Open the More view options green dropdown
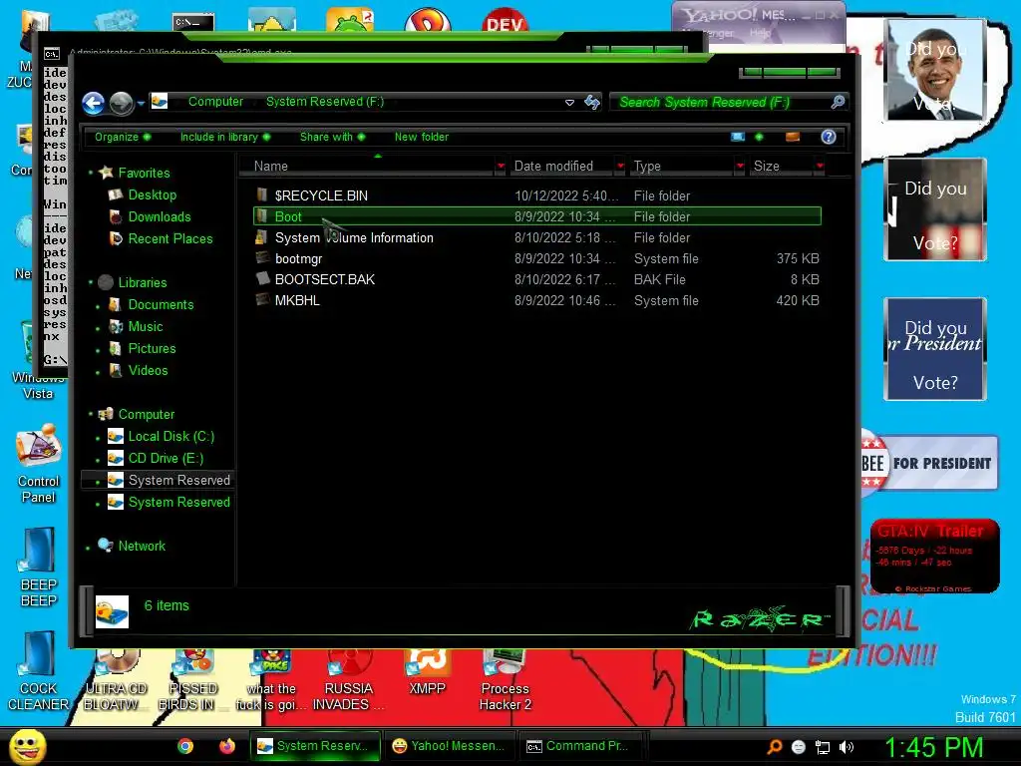This screenshot has height=766, width=1021. tap(759, 137)
